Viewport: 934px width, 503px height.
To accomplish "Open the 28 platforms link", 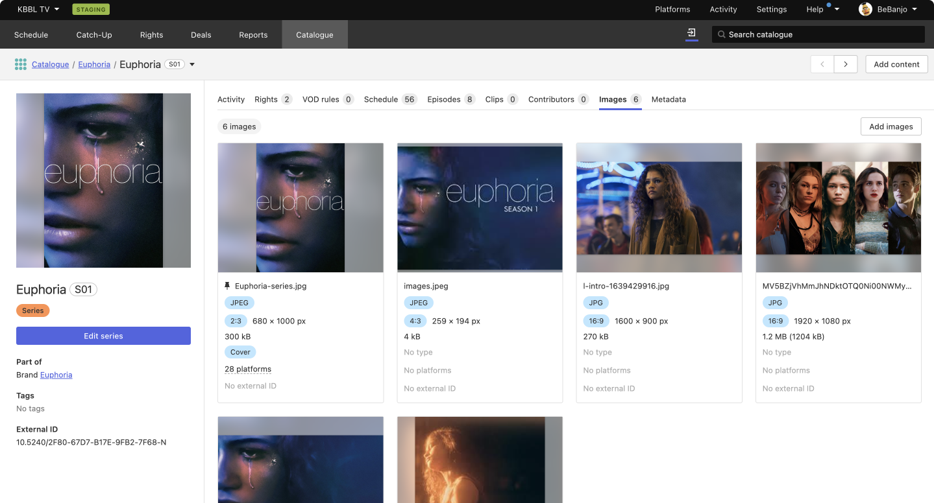I will [248, 369].
